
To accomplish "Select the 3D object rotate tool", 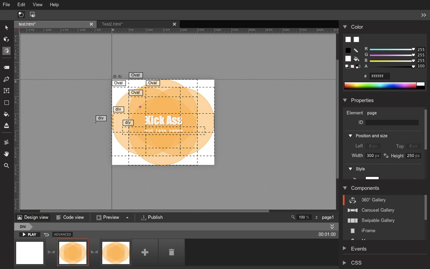I will [x=7, y=39].
